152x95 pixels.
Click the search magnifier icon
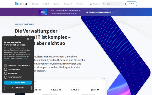[x=104, y=4]
